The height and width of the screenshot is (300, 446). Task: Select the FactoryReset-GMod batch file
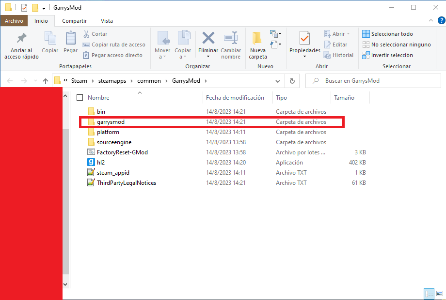(x=122, y=152)
